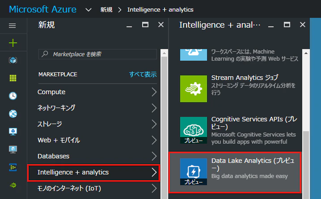Click the green plus New icon
This screenshot has height=199, width=321.
point(13,43)
